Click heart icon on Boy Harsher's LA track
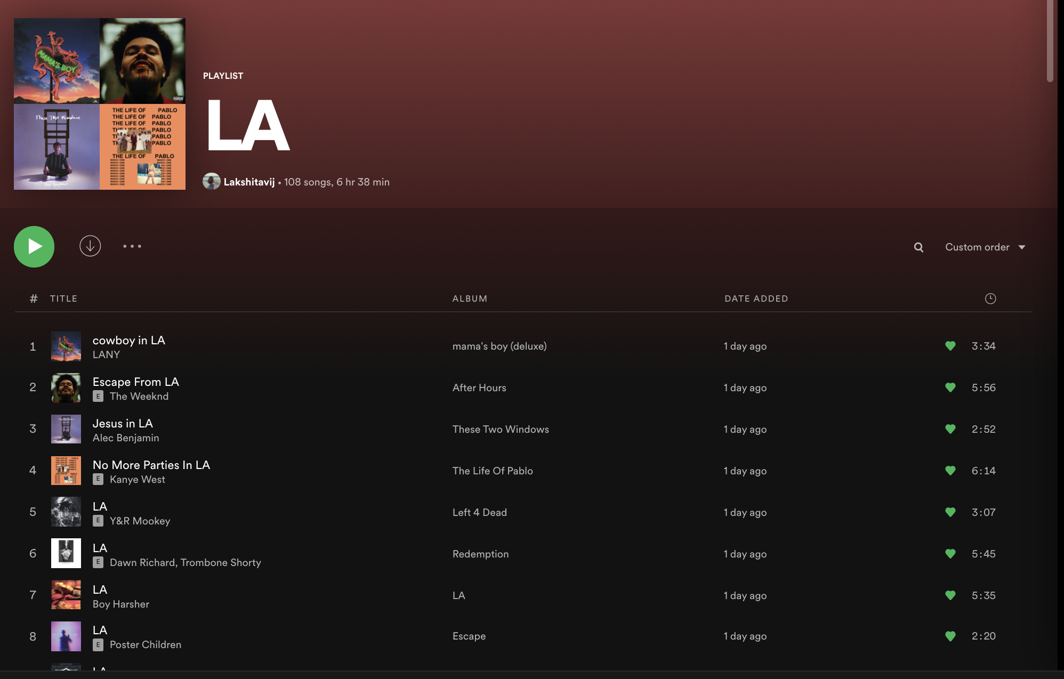The image size is (1064, 679). point(950,595)
